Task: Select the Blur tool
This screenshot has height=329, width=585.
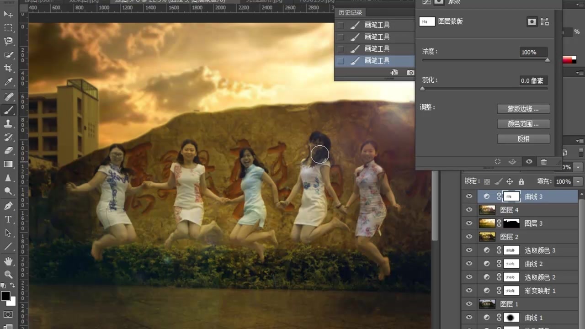Action: 8,178
